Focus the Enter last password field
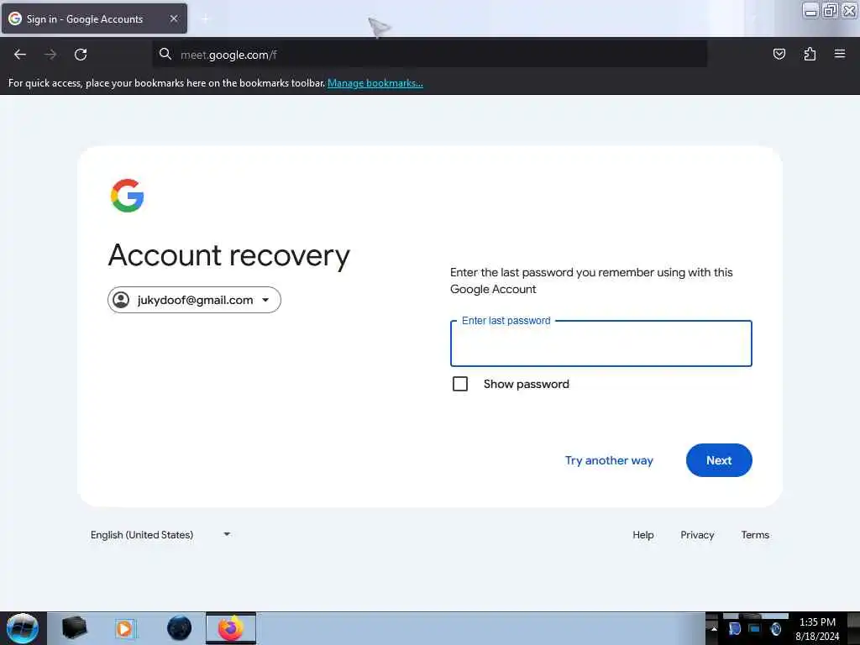860x645 pixels. pyautogui.click(x=601, y=343)
